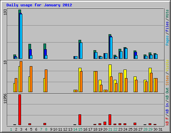Click the blue "Files" legend label
Viewport: 171px width, 133px height.
[x=167, y=27]
